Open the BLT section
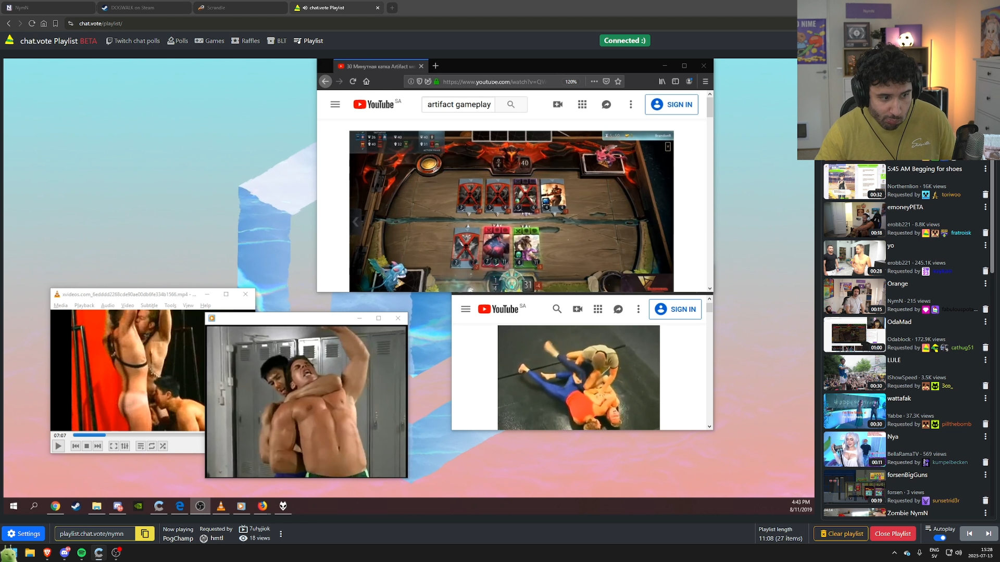The width and height of the screenshot is (1000, 562). (277, 41)
